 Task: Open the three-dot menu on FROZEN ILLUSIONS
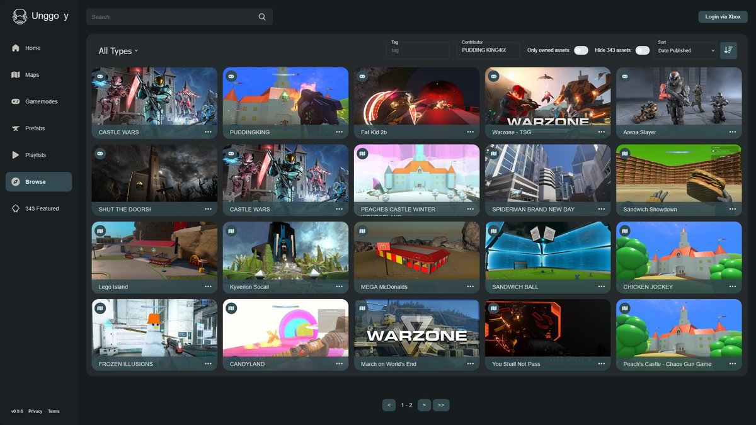pyautogui.click(x=208, y=364)
